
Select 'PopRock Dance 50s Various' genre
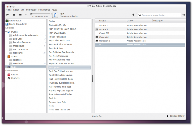[62, 64]
